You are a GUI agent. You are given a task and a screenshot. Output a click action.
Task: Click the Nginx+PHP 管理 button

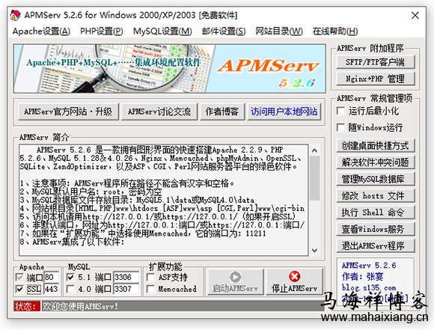pyautogui.click(x=376, y=79)
